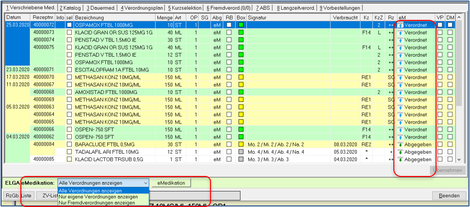Check the DM checkbox for TADALAFIL ARI FTBL 10MG

[x=450, y=152]
